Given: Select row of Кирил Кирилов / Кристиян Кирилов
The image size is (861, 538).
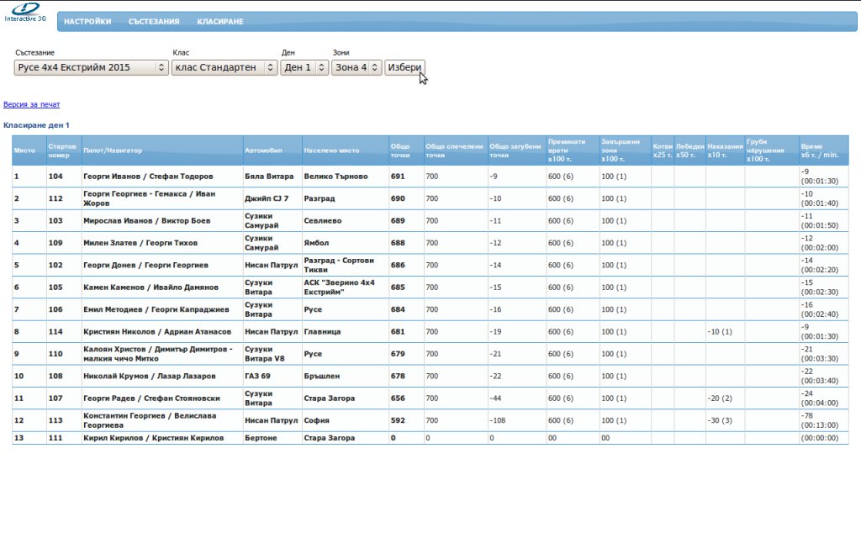Looking at the screenshot, I should click(153, 438).
